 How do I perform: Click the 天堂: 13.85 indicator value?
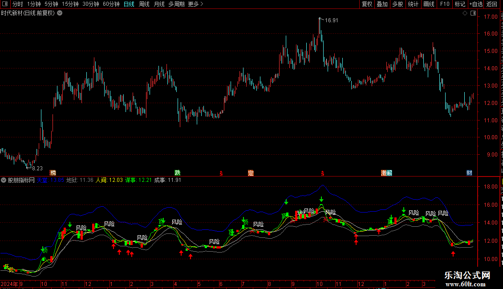(x=50, y=180)
